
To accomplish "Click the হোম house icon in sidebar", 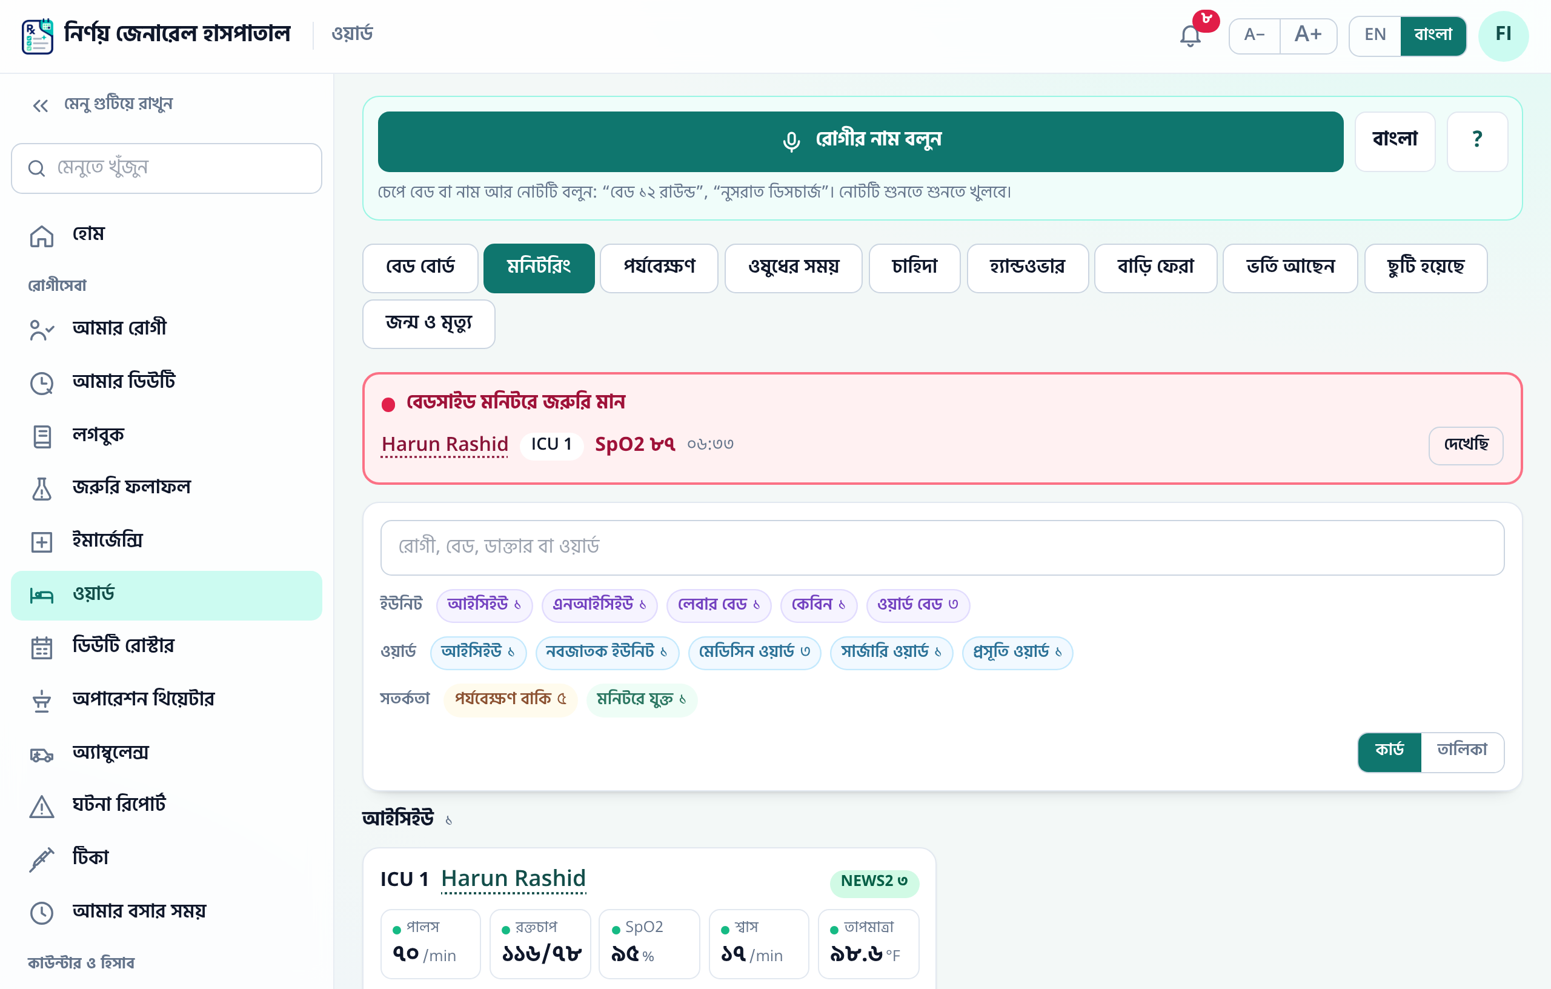I will click(42, 236).
